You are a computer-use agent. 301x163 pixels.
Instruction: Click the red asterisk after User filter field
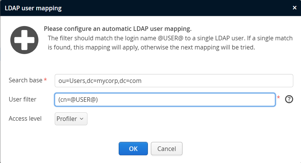(278, 98)
